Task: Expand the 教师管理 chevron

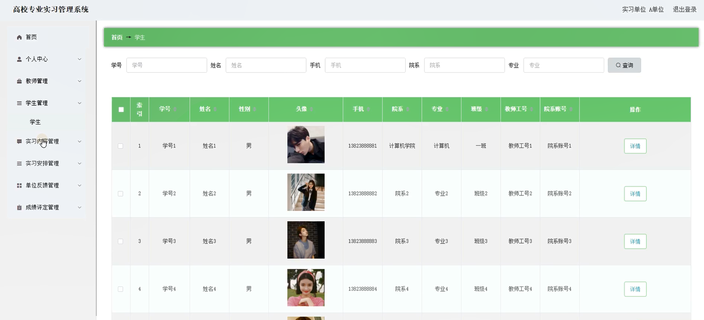Action: click(80, 81)
